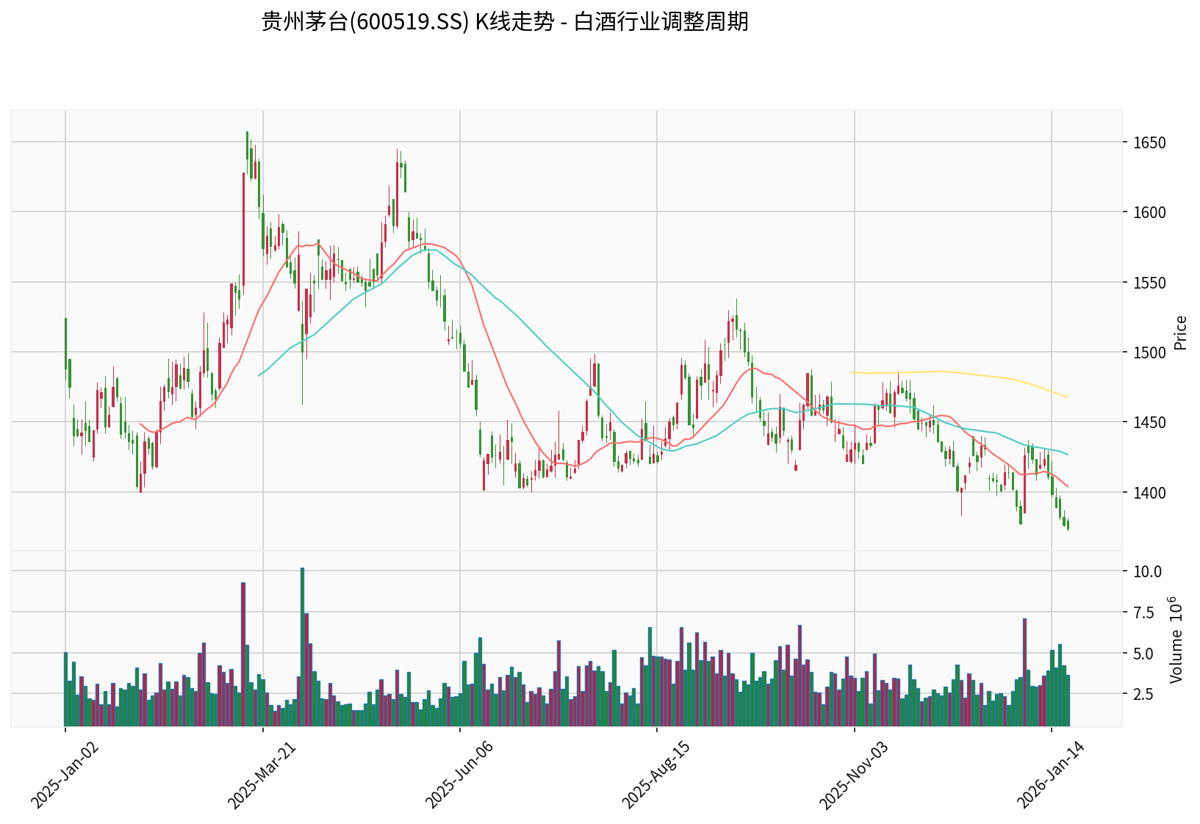Click the 7.5 volume tick label
Screen dimensions: 1200x824
pyautogui.click(x=1147, y=612)
